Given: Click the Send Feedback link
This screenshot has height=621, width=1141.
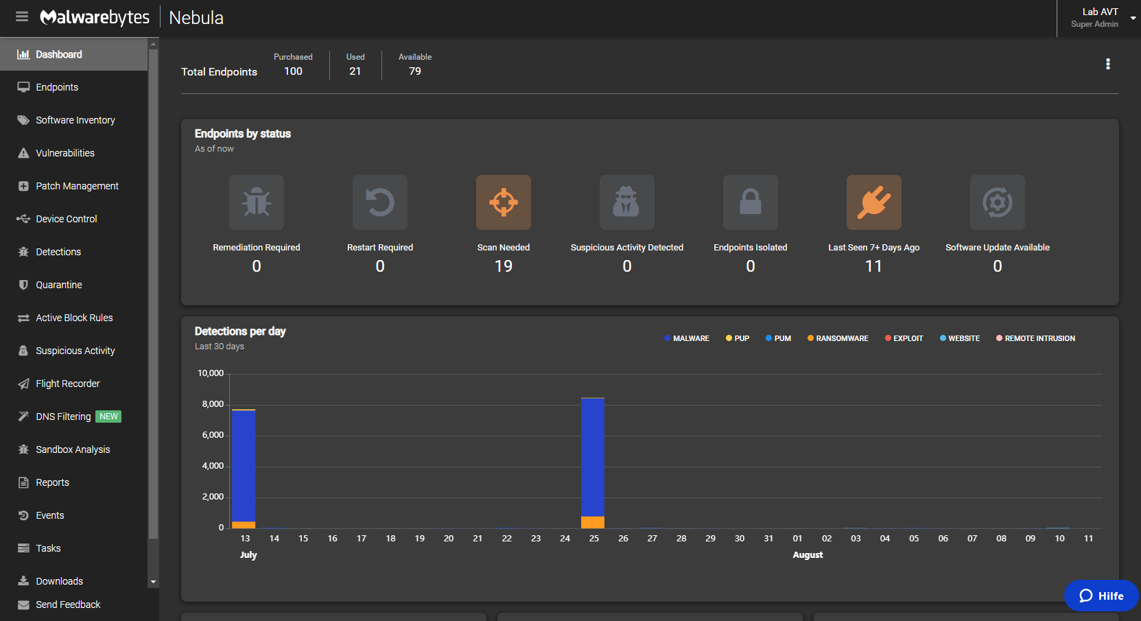Looking at the screenshot, I should pyautogui.click(x=68, y=605).
